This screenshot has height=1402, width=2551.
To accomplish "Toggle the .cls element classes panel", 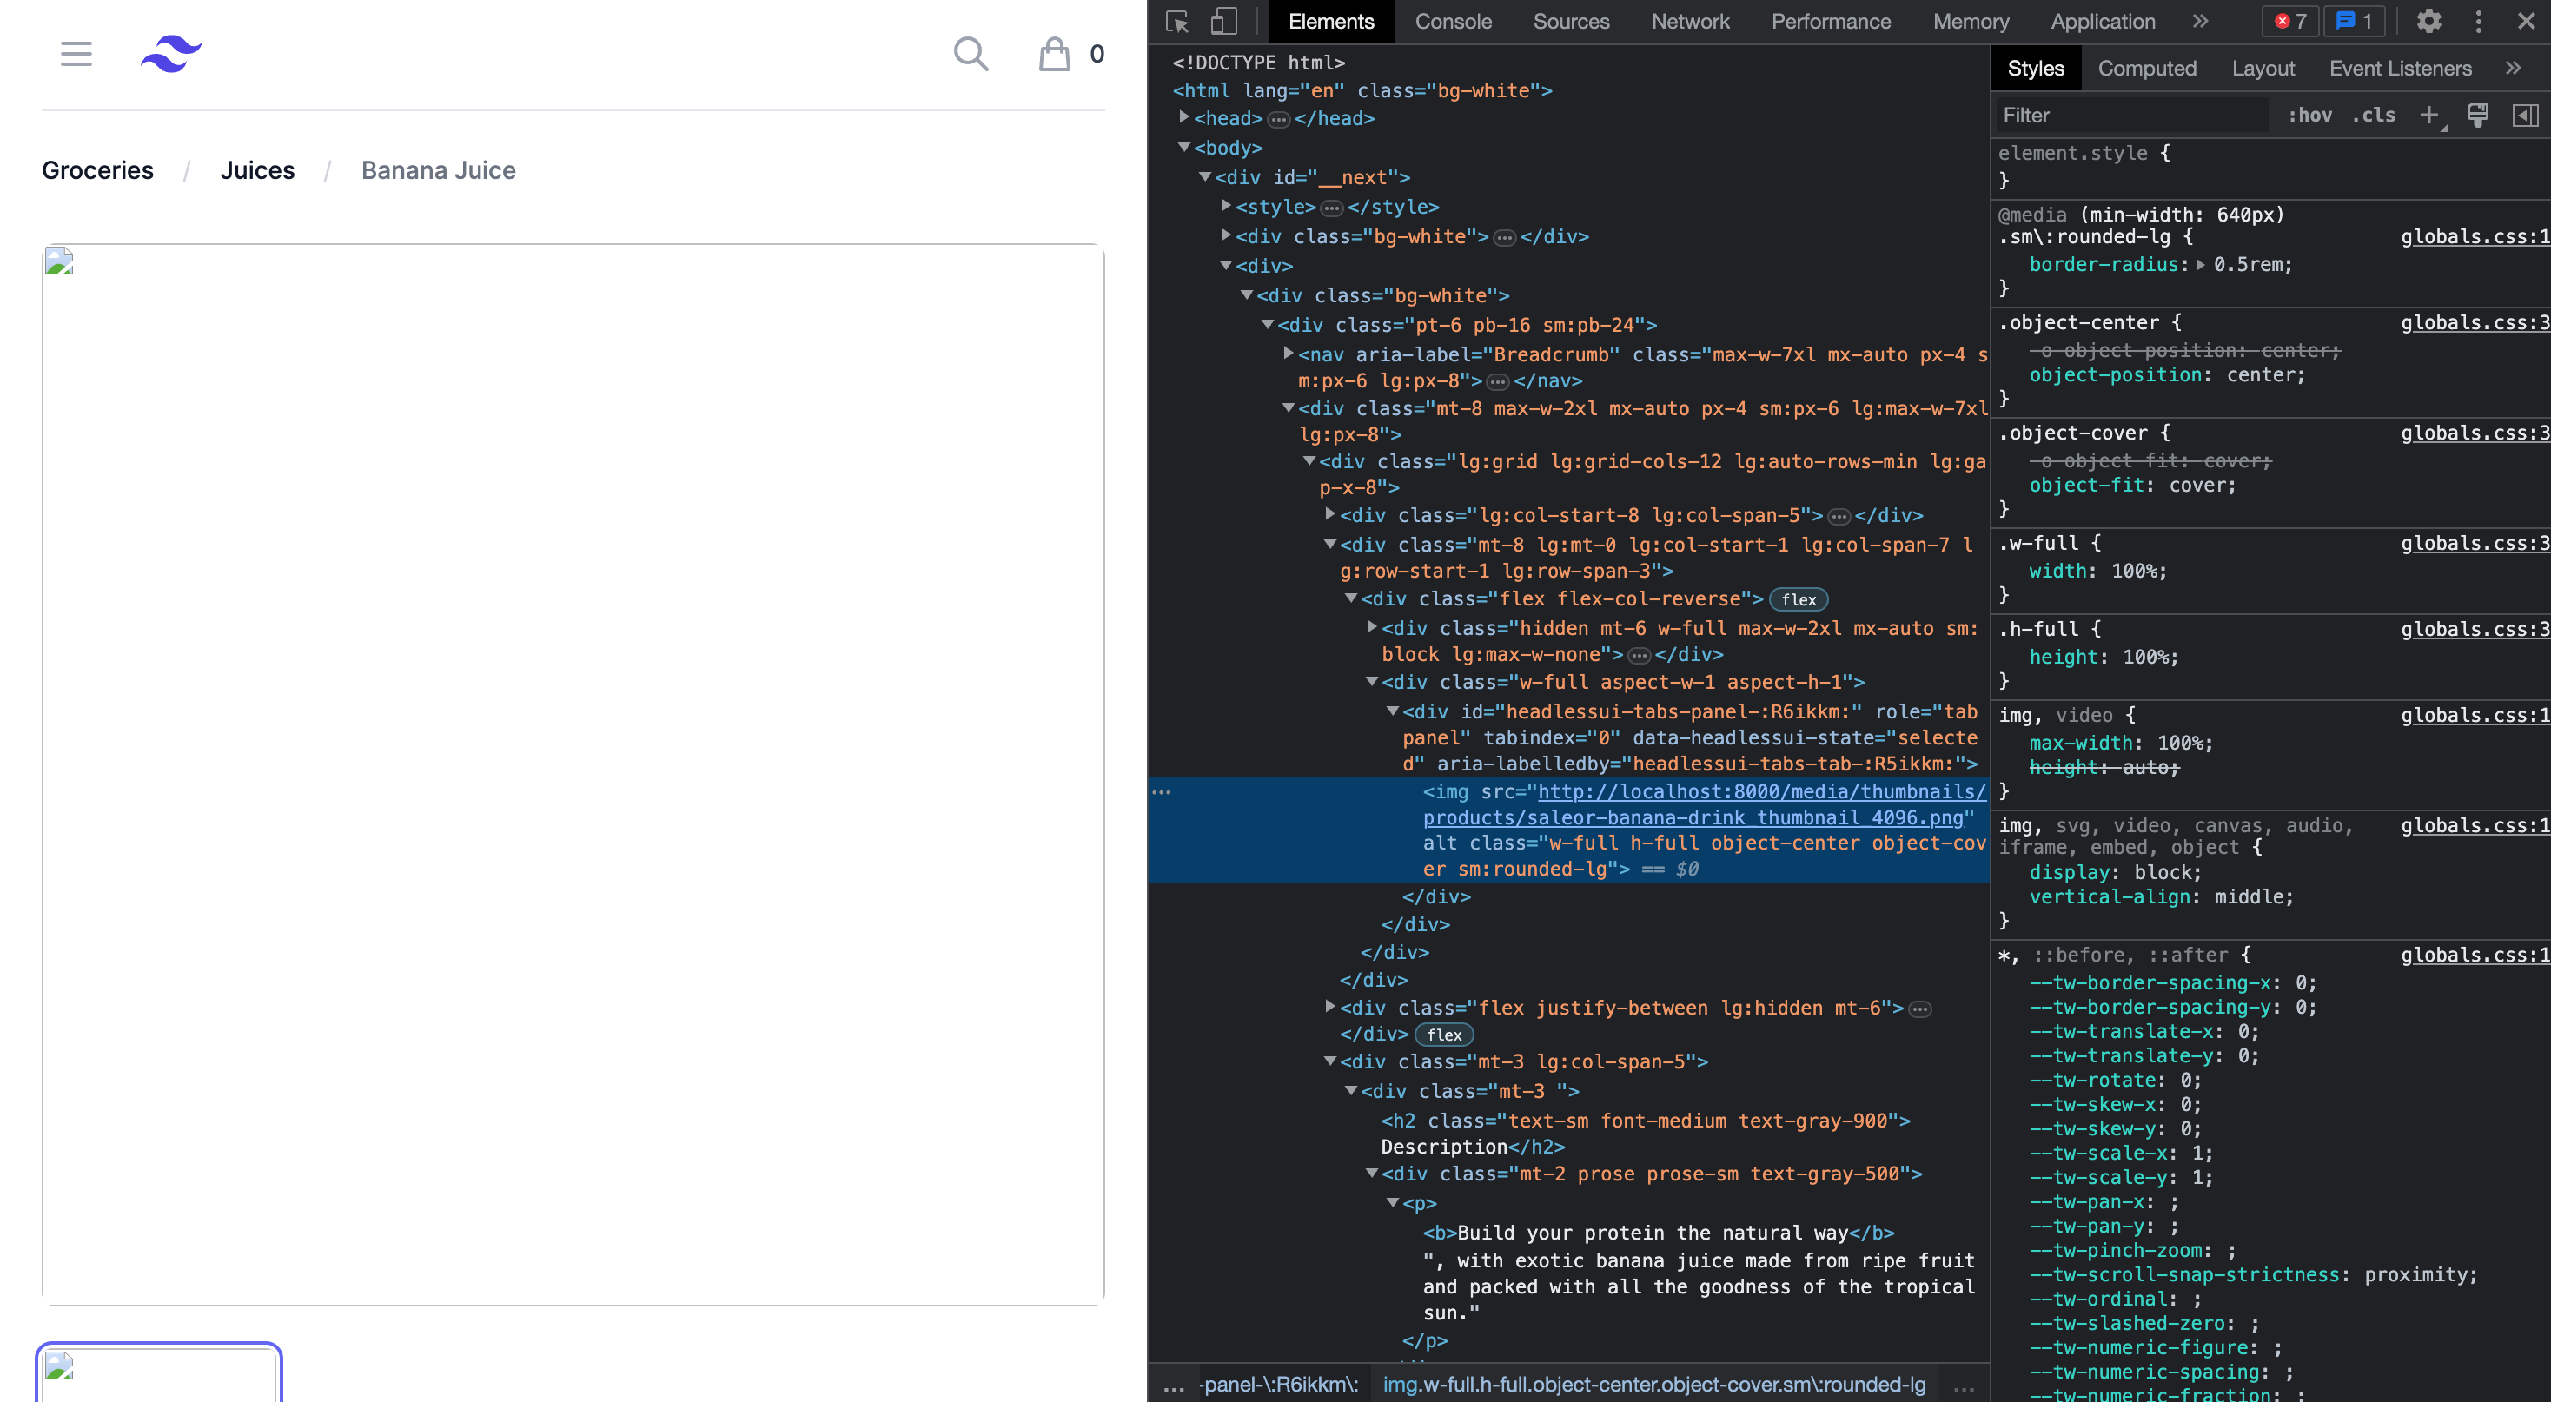I will 2373,115.
